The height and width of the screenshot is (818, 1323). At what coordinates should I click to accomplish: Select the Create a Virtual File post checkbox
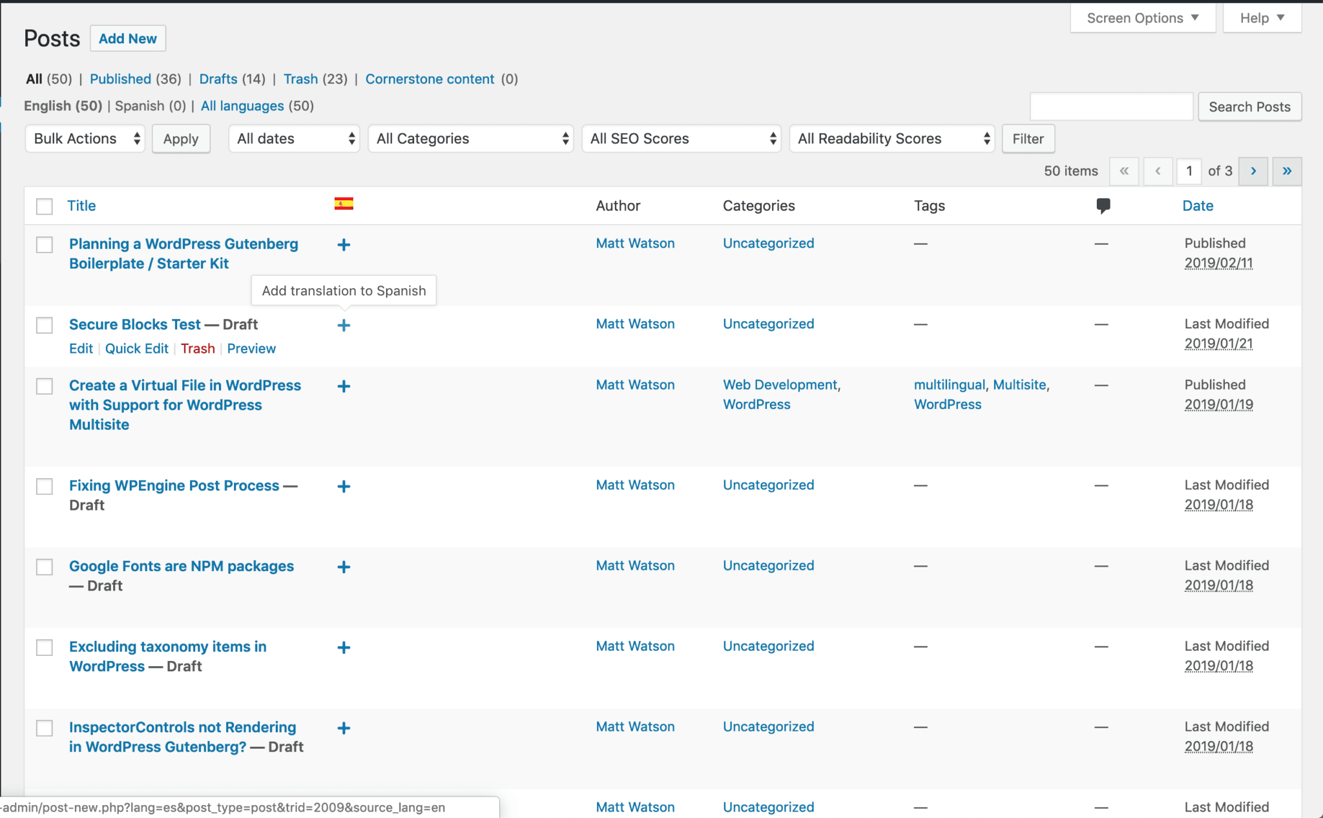tap(45, 386)
